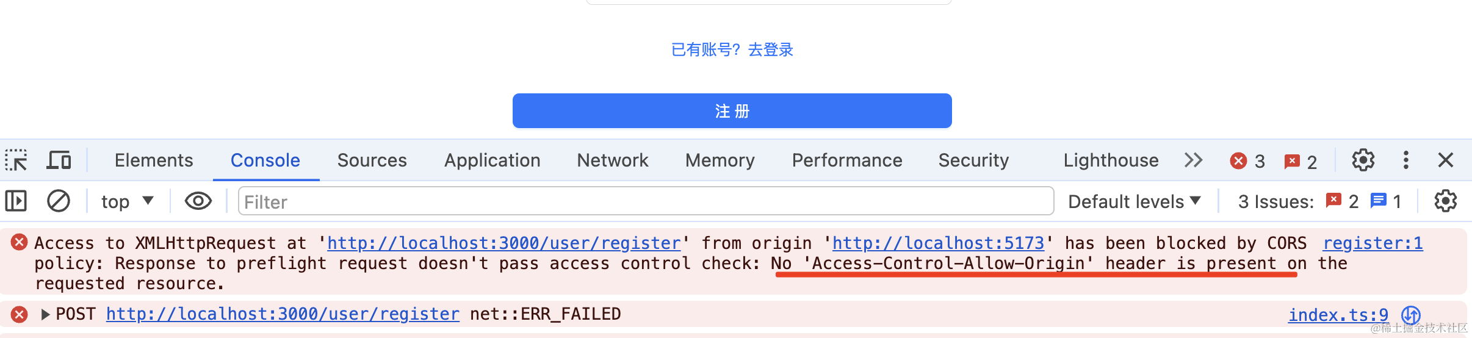Switch to the Sources tab
This screenshot has height=338, width=1472.
pos(372,160)
